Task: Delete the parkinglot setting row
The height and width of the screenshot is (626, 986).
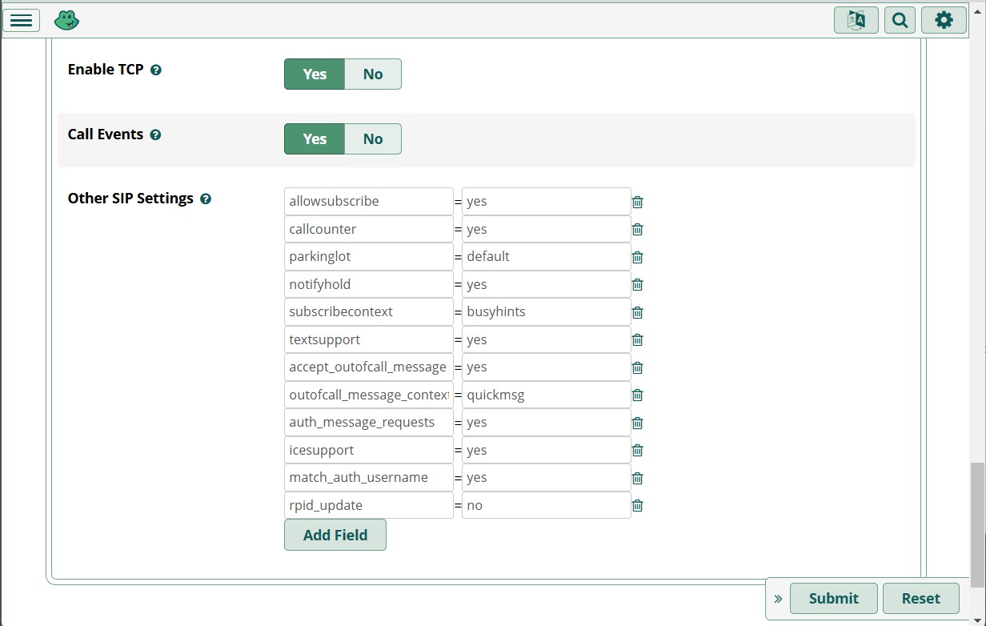Action: pyautogui.click(x=637, y=257)
